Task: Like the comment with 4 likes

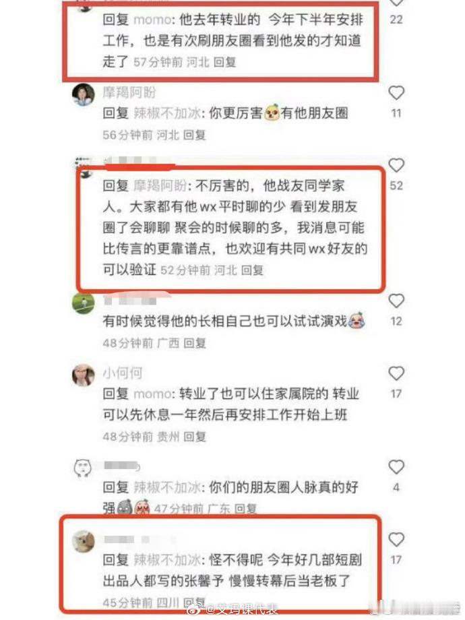Action: click(x=396, y=467)
